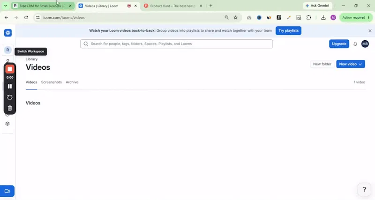Click the Try playlists button
Image resolution: width=375 pixels, height=200 pixels.
288,30
